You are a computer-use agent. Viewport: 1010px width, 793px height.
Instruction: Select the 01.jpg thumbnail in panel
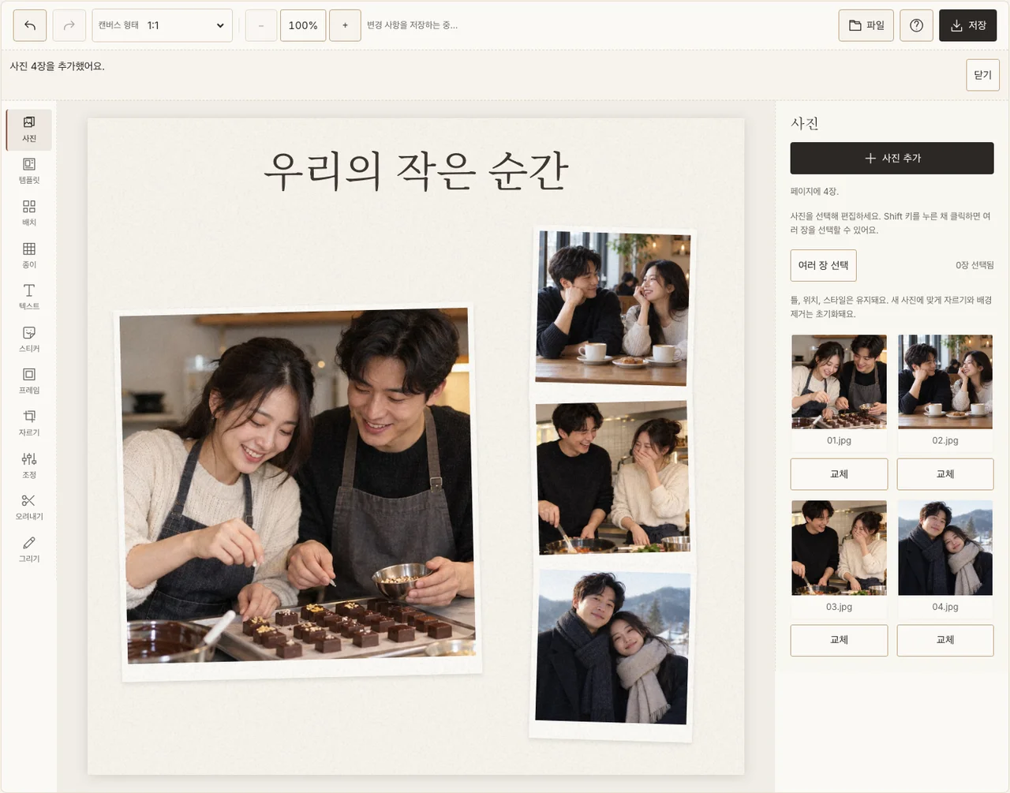839,382
